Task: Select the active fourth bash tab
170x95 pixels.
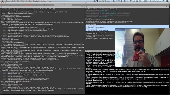Action: pyautogui.click(x=63, y=5)
